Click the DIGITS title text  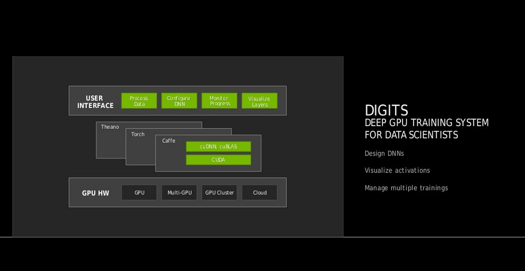click(x=386, y=110)
